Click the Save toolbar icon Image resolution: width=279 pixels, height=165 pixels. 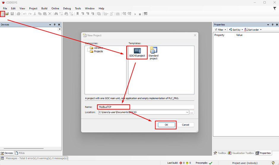tap(12, 14)
